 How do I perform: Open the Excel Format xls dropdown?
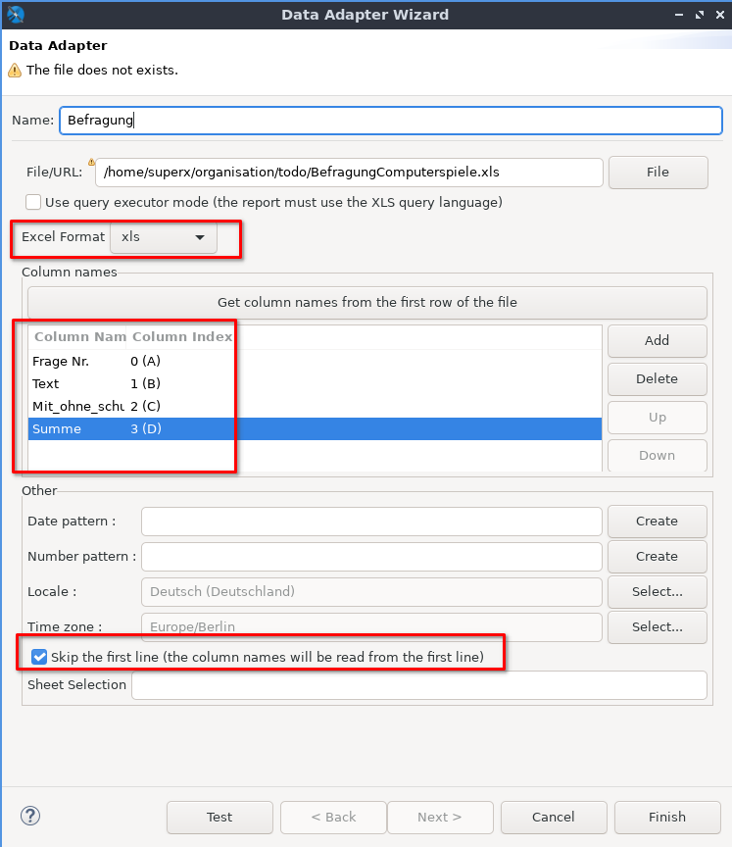(x=164, y=236)
